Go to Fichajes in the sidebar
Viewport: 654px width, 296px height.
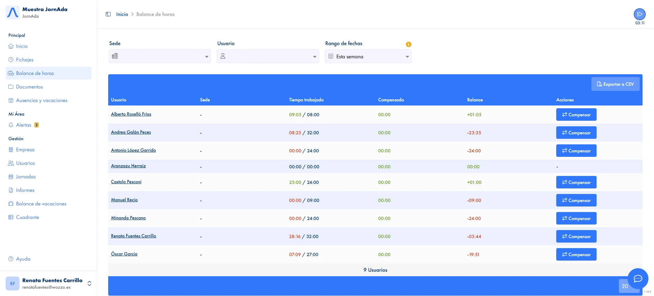25,60
